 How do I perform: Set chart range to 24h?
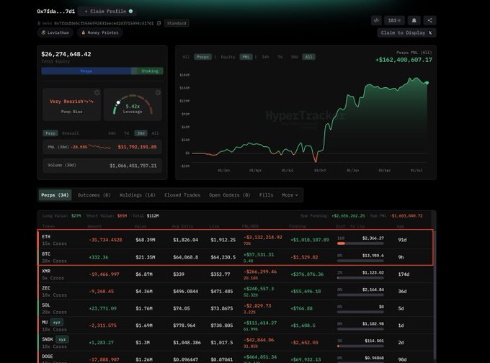[265, 57]
